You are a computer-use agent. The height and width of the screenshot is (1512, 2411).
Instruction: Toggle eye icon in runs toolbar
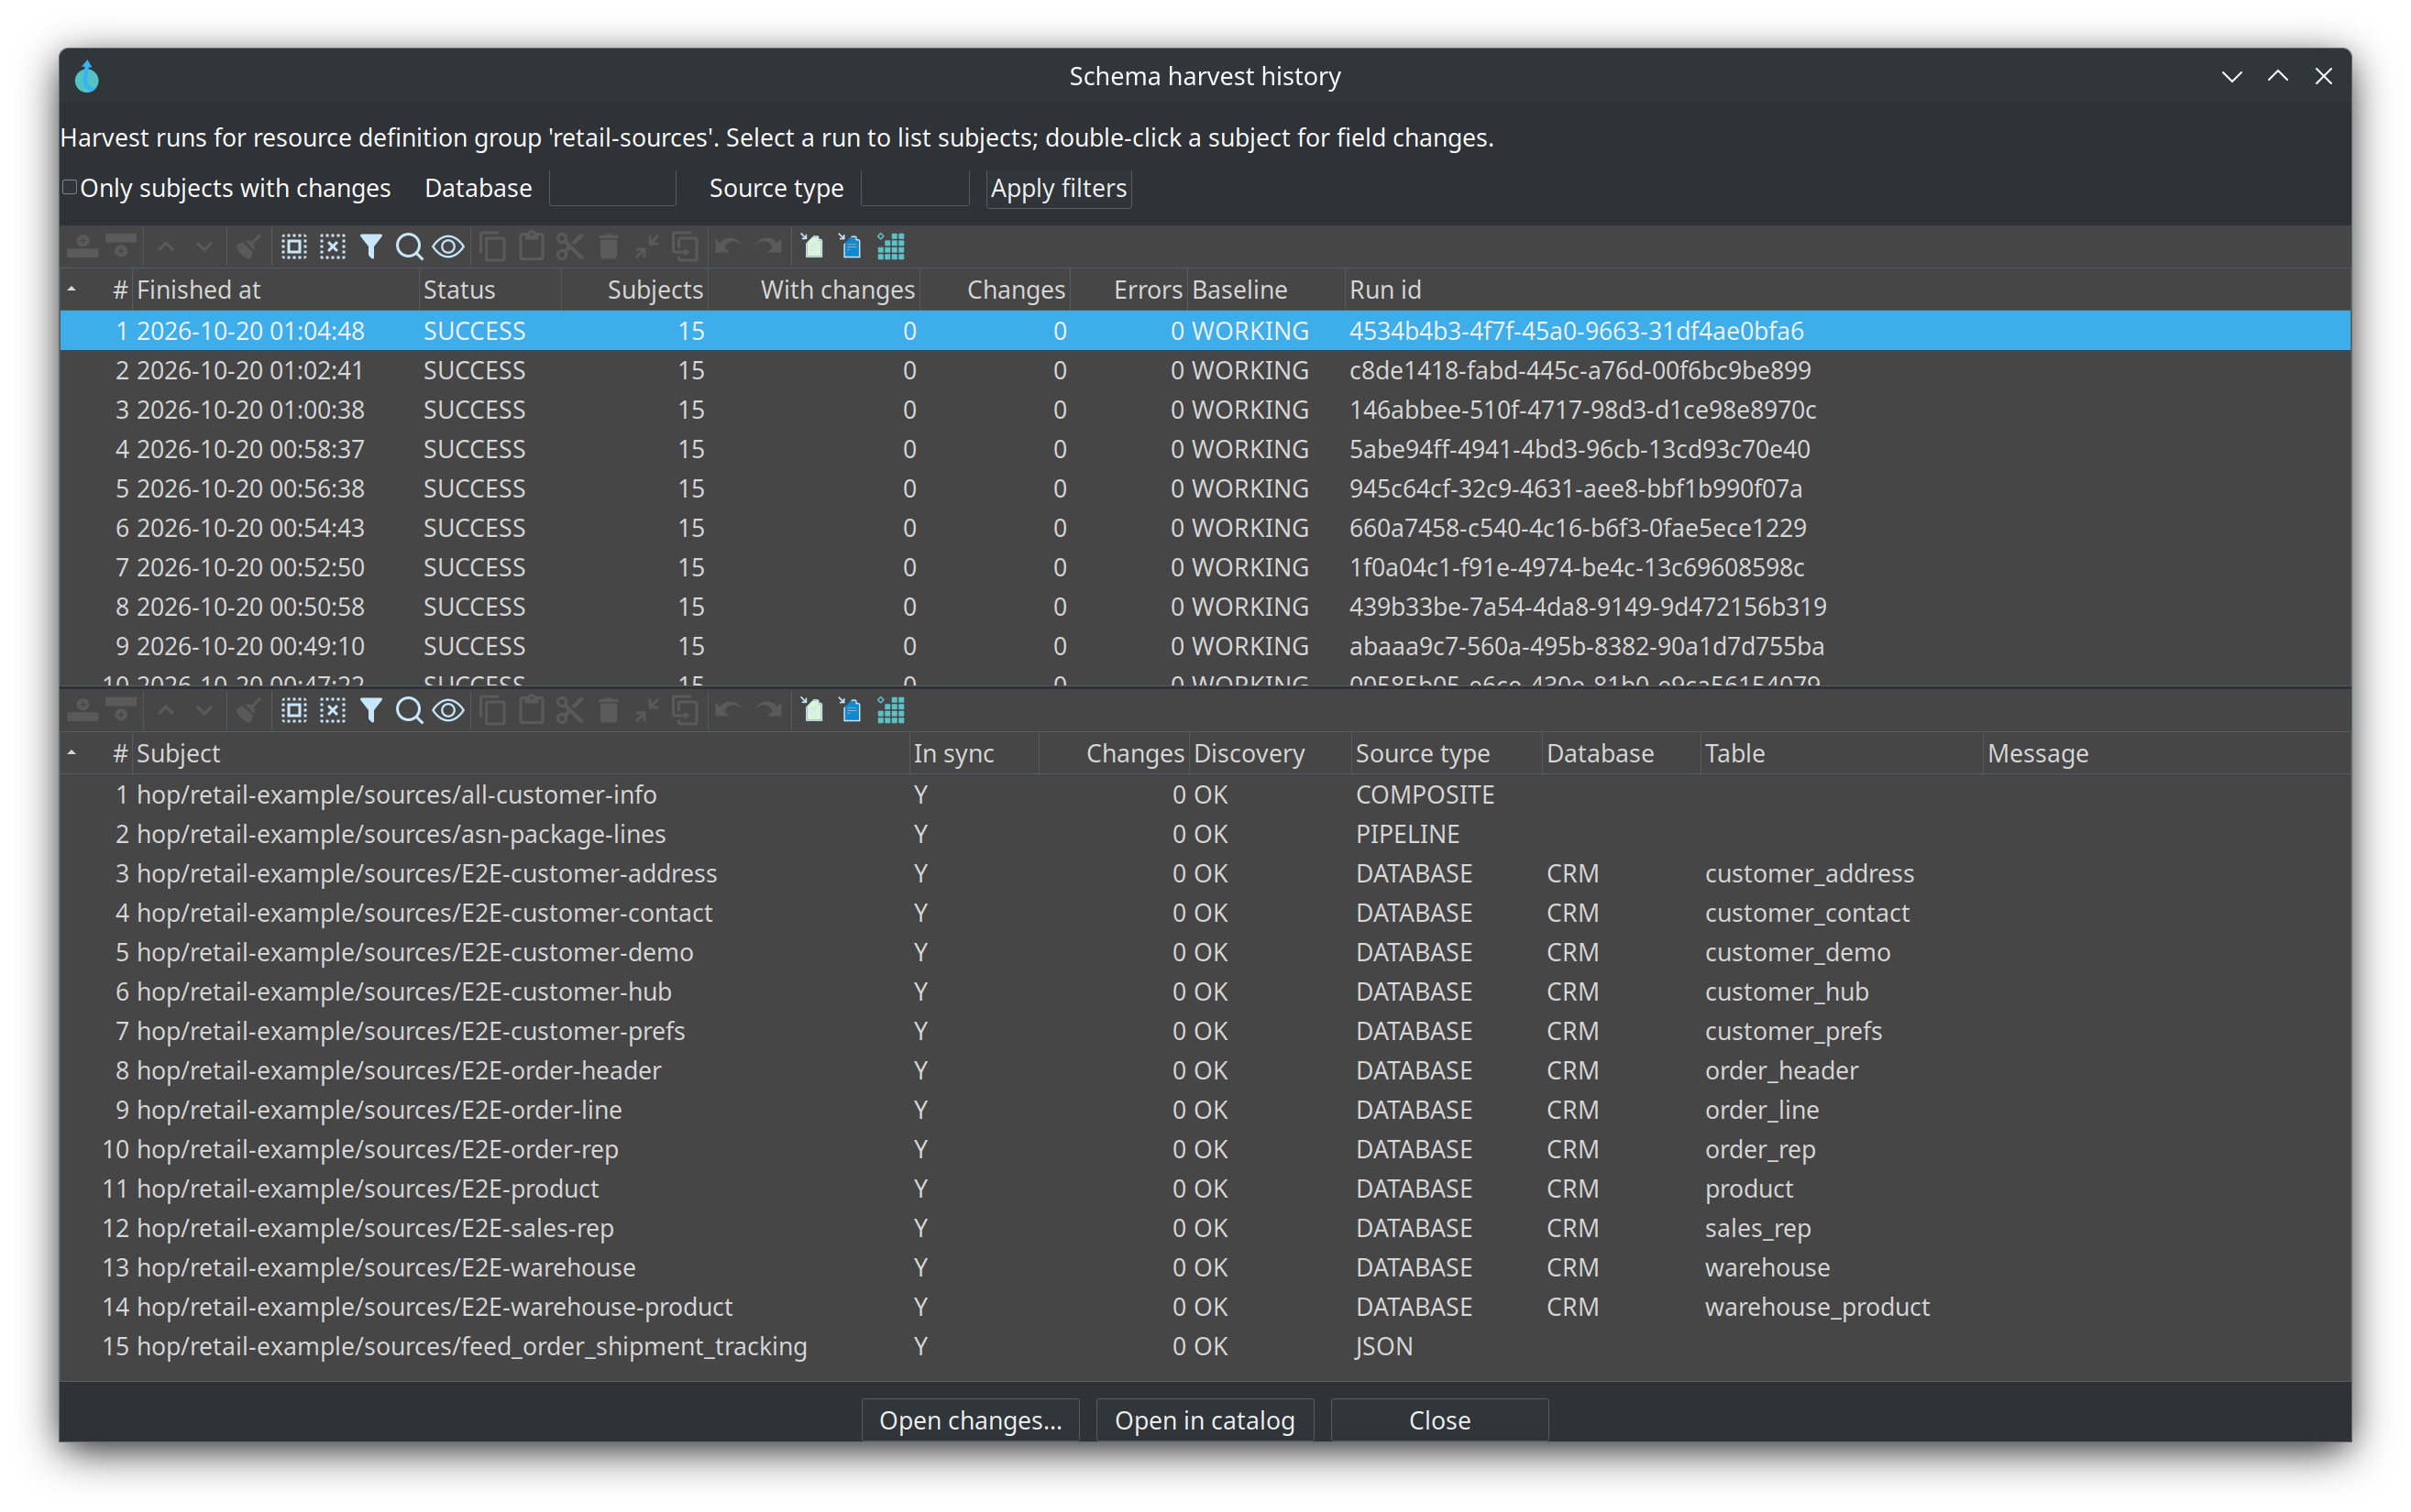tap(448, 247)
